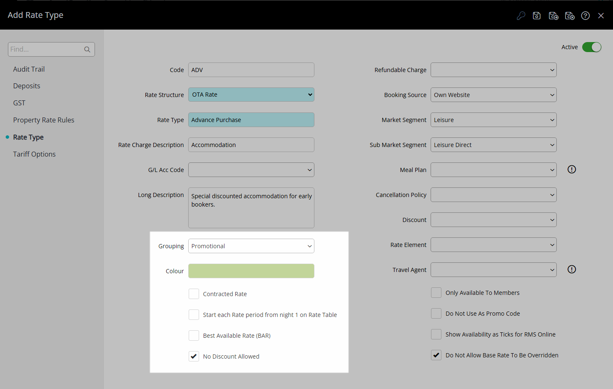This screenshot has width=613, height=389.
Task: Open the G/L Acc Code dropdown
Action: [x=251, y=170]
